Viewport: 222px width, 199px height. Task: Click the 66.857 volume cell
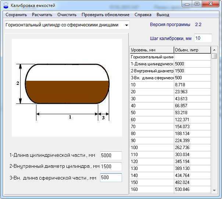(192, 106)
